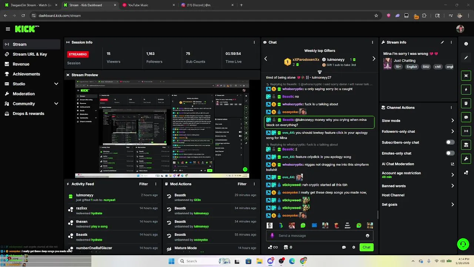This screenshot has width=474, height=267.
Task: Toggle the lightning bolt activity sidebar icon
Action: pyautogui.click(x=466, y=89)
